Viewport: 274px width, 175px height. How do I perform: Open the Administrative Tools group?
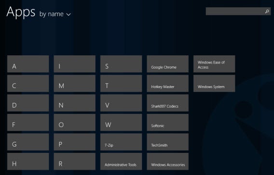point(121,162)
